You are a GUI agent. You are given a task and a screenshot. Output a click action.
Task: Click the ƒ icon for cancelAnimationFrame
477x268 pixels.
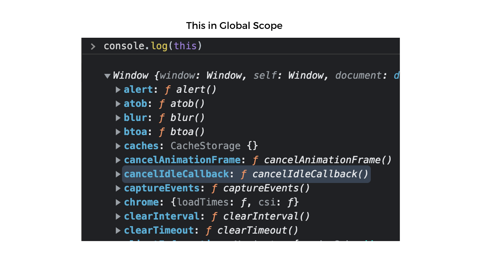tap(255, 160)
